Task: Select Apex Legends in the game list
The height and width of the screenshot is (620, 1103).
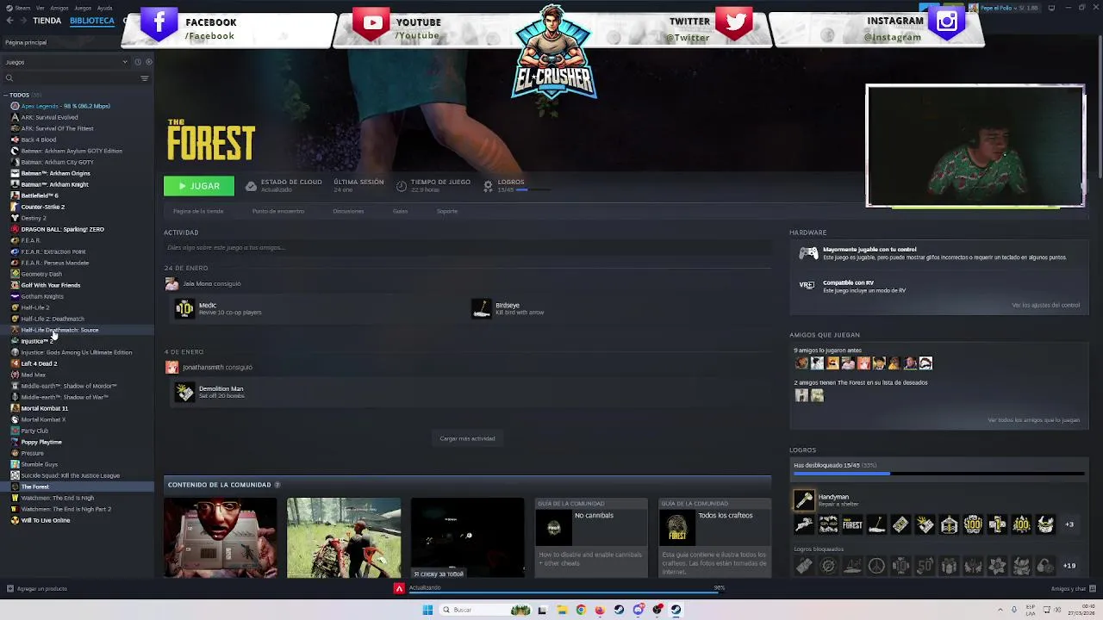Action: (65, 106)
